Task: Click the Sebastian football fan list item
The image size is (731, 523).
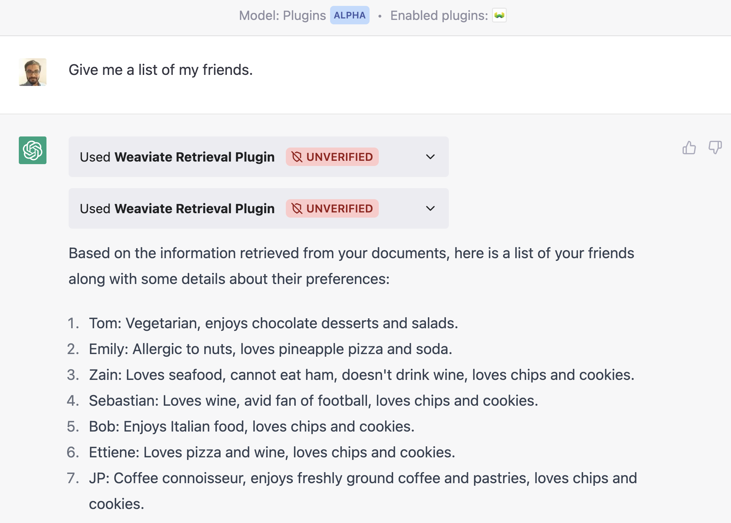Action: coord(313,401)
